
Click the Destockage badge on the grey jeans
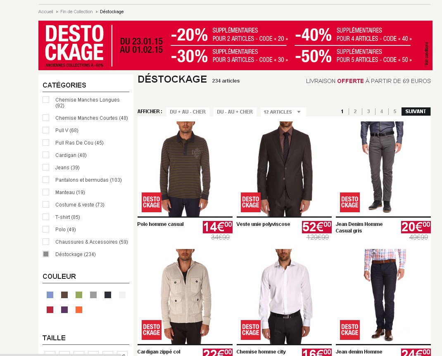[x=349, y=202]
